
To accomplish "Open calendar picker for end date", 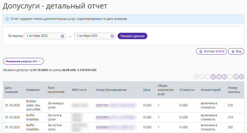I will pyautogui.click(x=112, y=36).
